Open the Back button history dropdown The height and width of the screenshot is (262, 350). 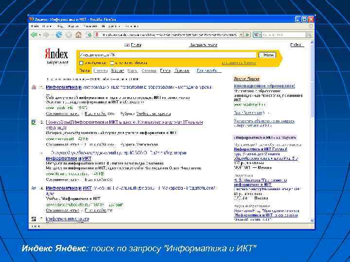[40, 35]
